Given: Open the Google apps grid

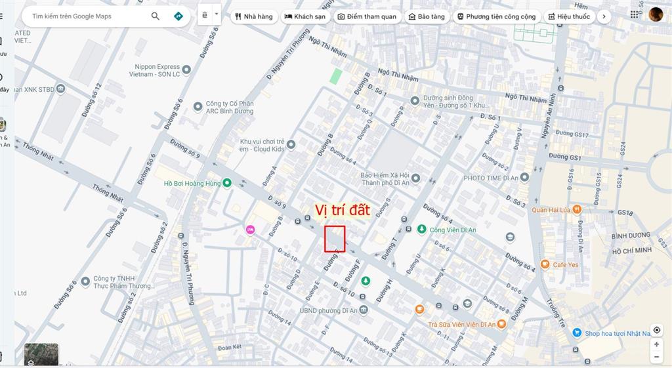Looking at the screenshot, I should 635,14.
